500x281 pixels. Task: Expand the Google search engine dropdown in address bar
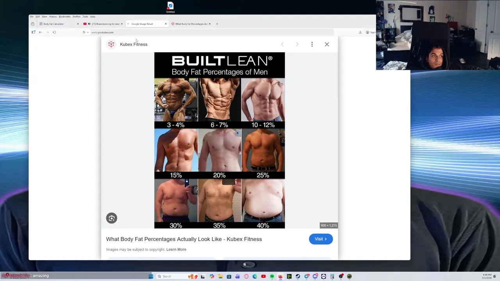point(86,32)
